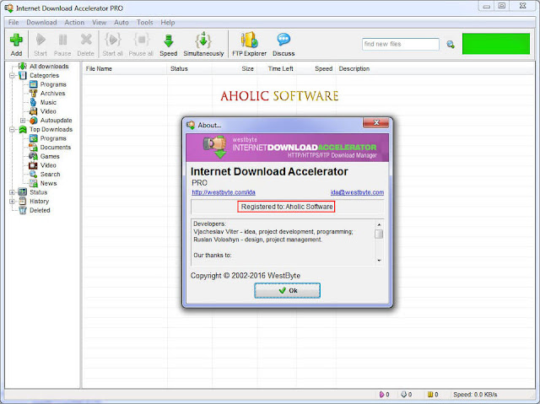This screenshot has height=404, width=540.
Task: Select the Music category
Action: point(48,102)
